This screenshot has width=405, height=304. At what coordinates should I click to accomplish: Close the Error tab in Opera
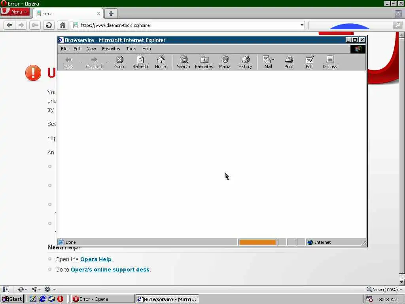[x=98, y=13]
